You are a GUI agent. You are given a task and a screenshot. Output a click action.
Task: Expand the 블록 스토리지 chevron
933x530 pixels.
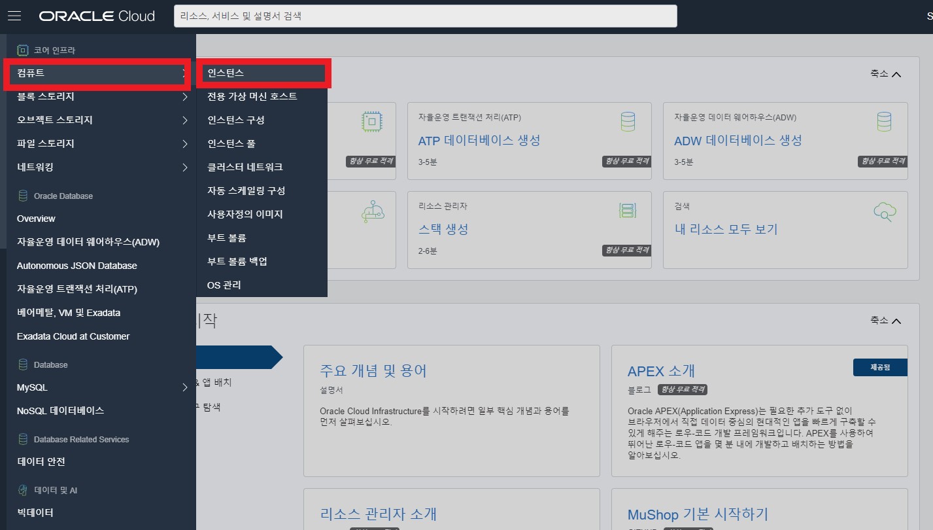coord(185,97)
